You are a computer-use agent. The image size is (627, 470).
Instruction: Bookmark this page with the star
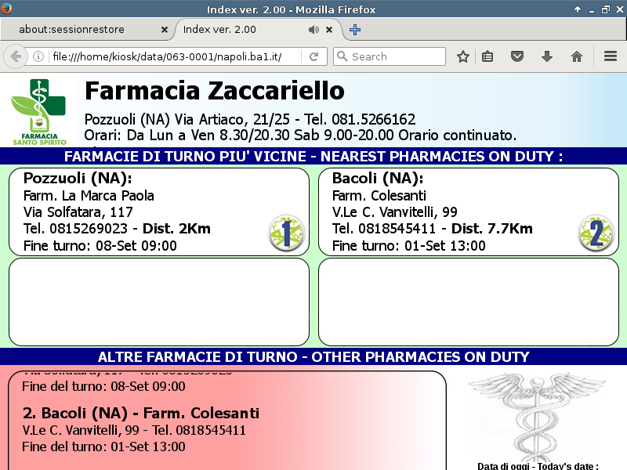pyautogui.click(x=463, y=56)
